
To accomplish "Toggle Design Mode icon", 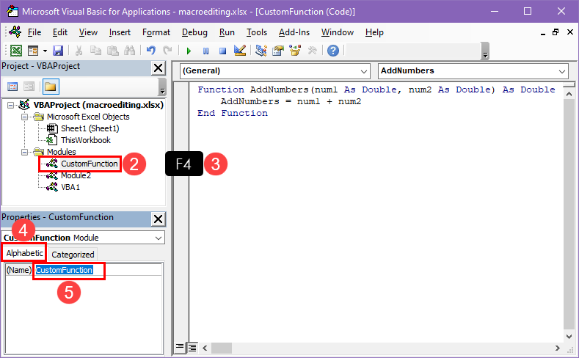I will 240,51.
